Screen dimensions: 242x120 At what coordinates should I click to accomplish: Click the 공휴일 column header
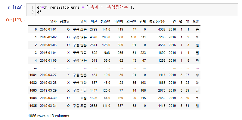click(65, 22)
